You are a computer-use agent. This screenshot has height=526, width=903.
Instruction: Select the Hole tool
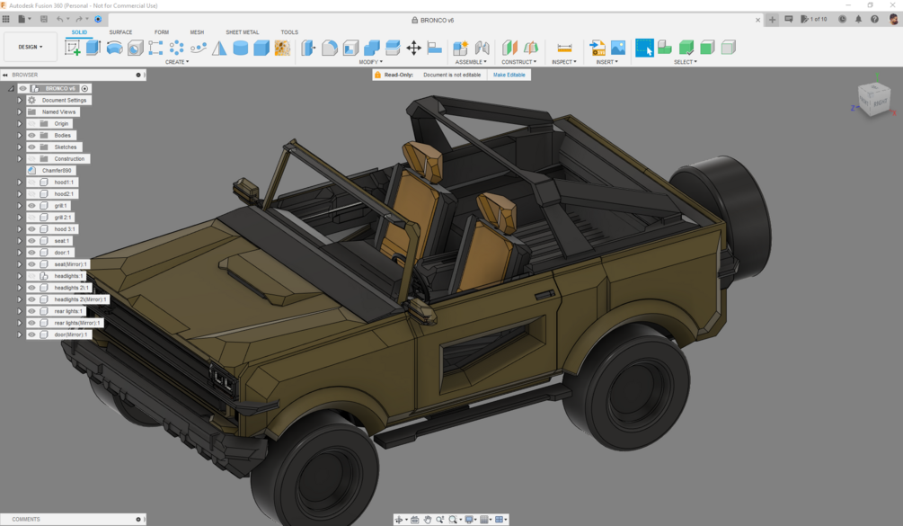point(136,48)
